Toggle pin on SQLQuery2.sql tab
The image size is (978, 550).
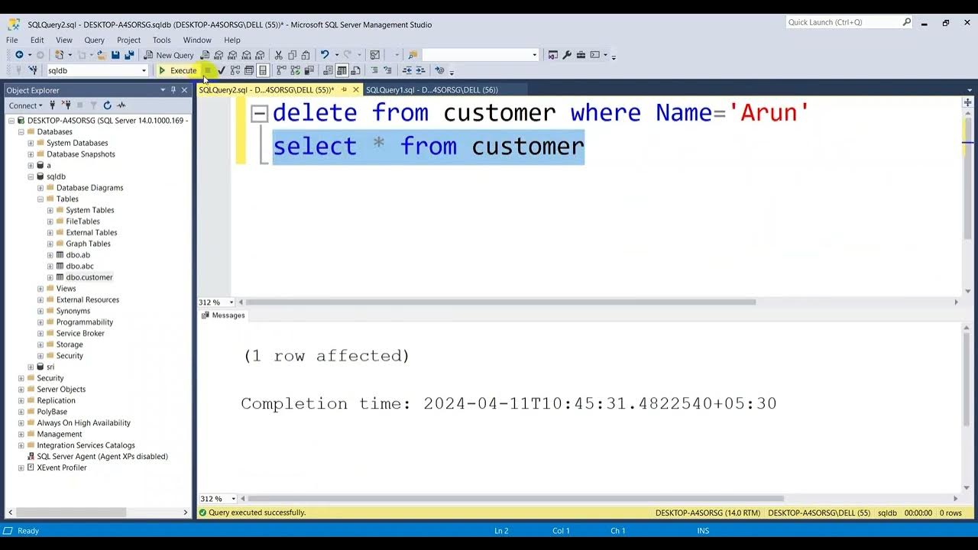[x=344, y=89]
